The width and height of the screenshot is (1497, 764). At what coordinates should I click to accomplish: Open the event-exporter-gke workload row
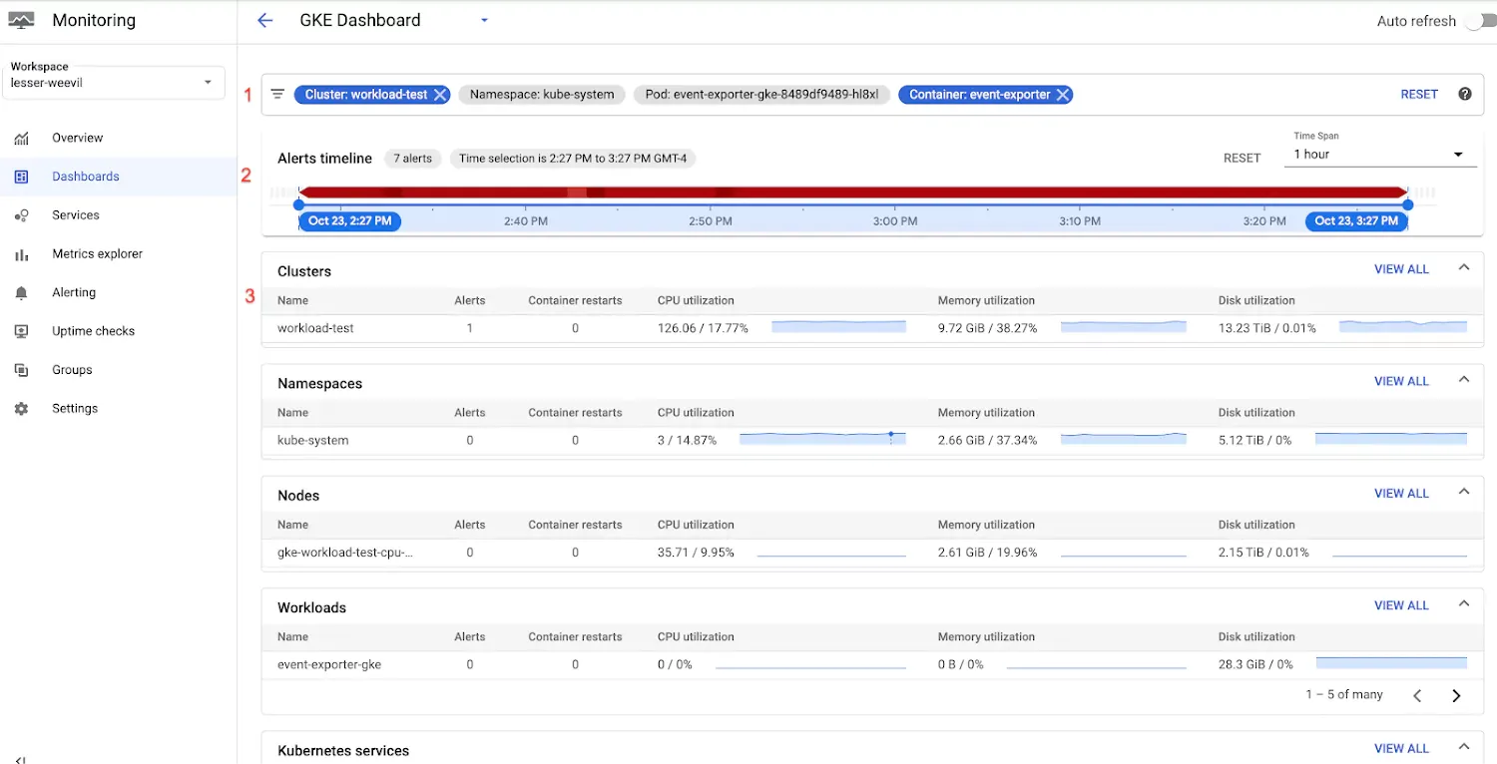(872, 664)
